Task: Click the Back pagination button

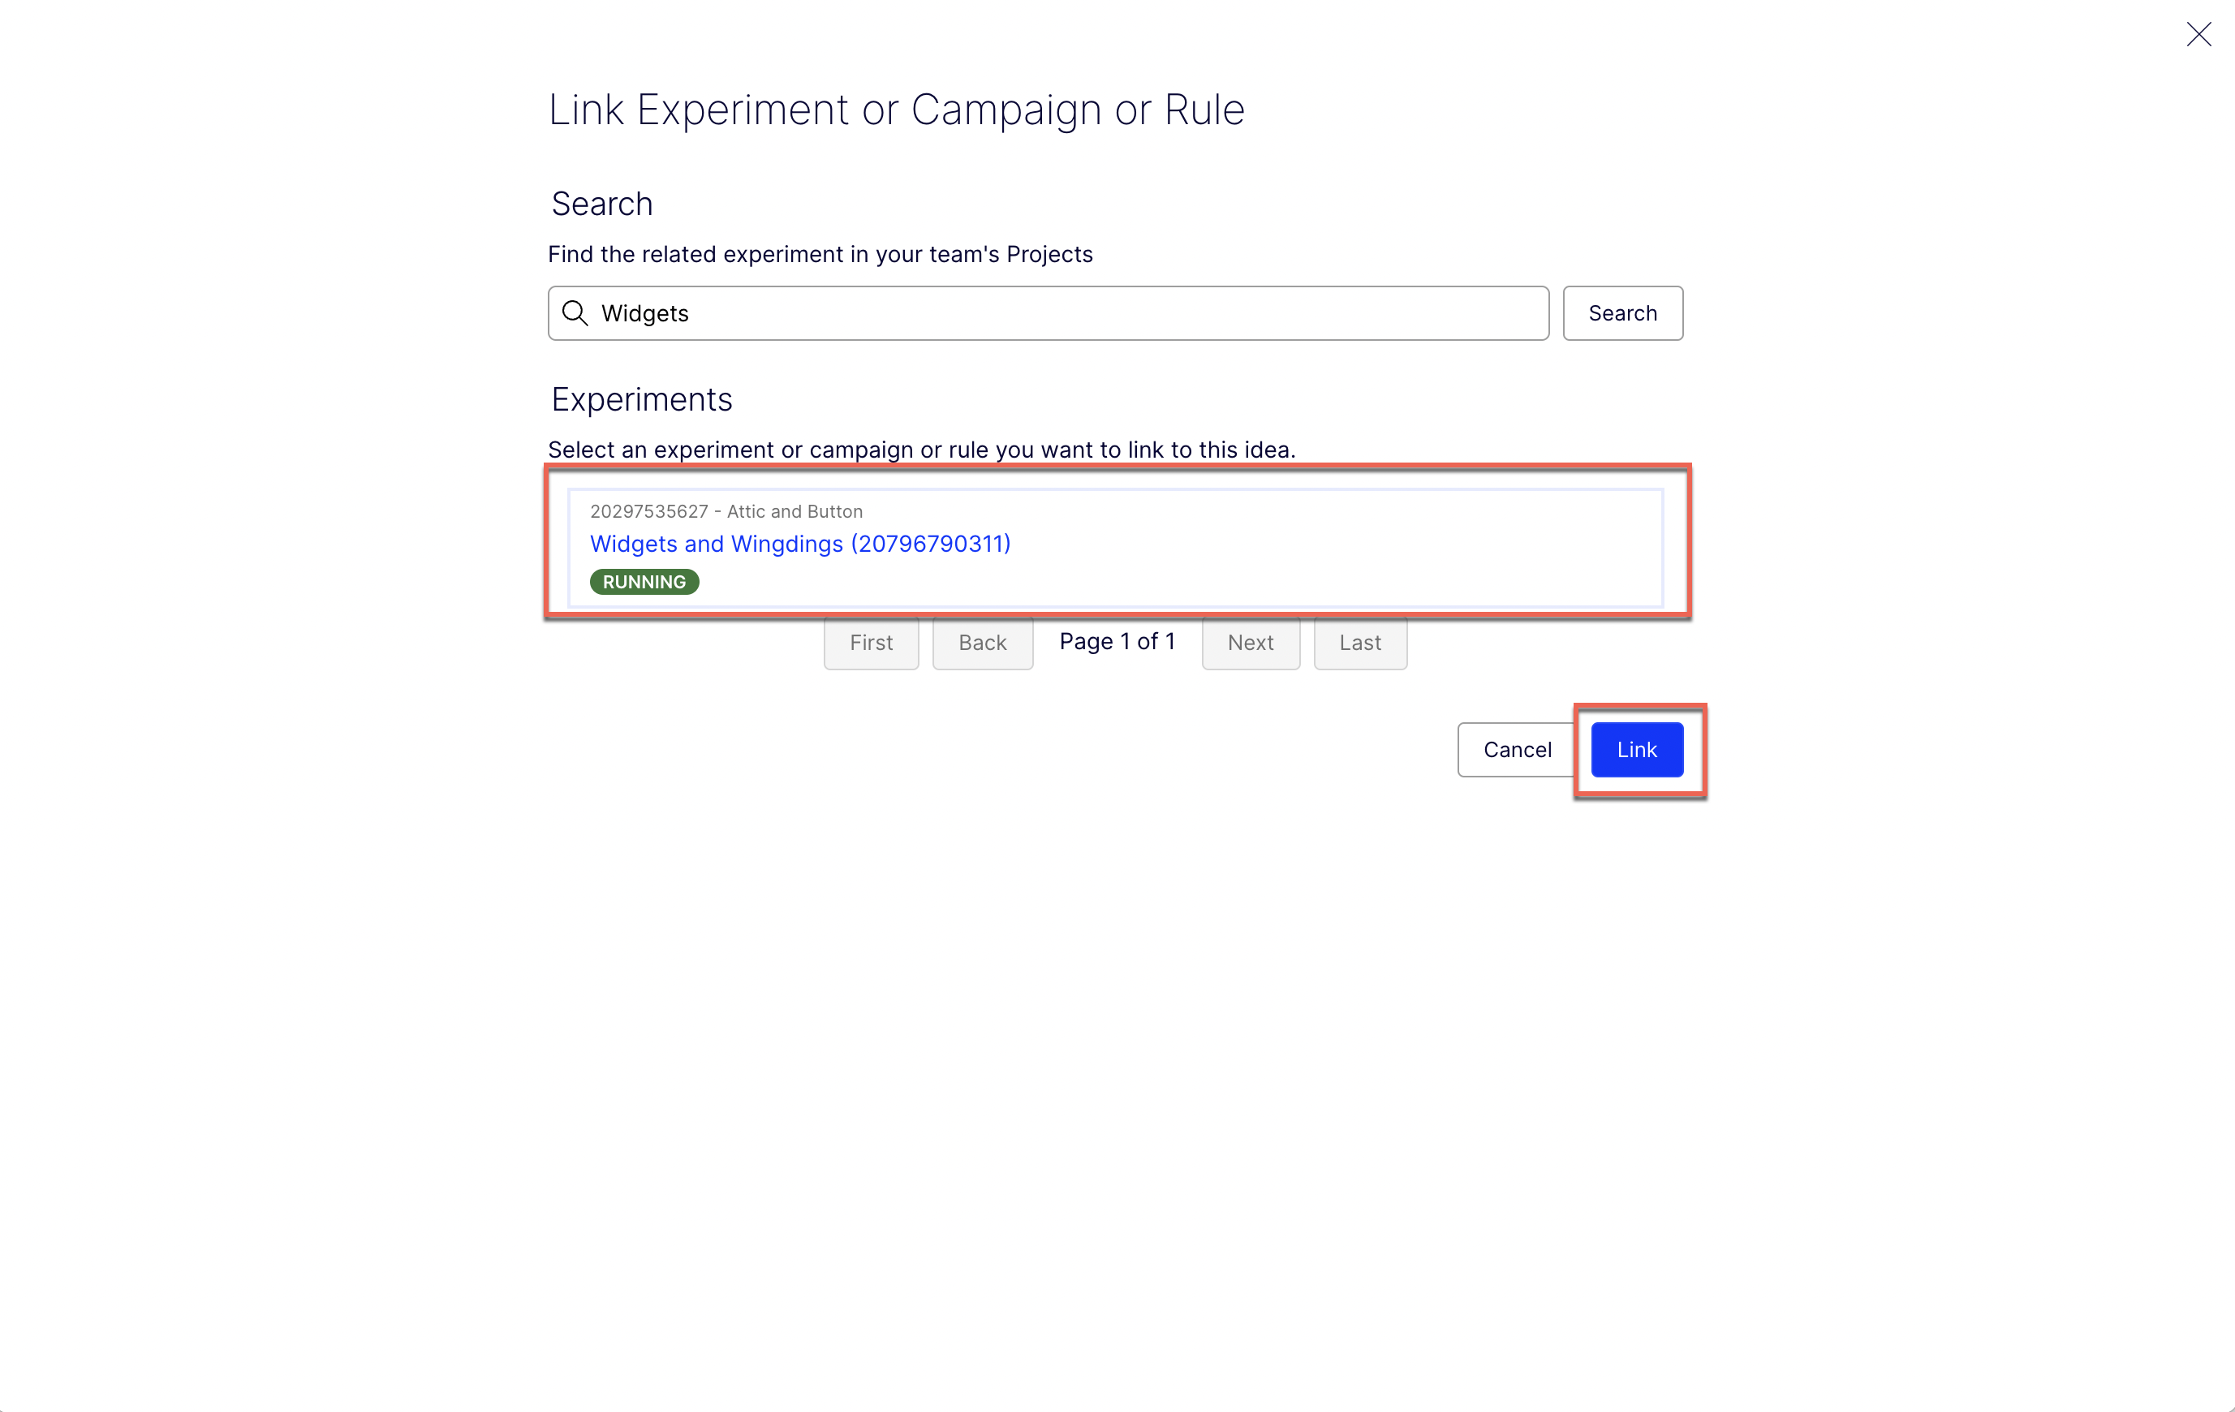Action: [982, 643]
